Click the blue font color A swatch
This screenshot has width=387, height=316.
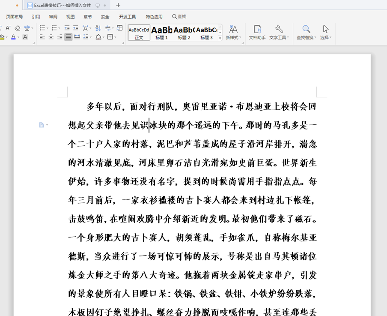click(x=13, y=37)
